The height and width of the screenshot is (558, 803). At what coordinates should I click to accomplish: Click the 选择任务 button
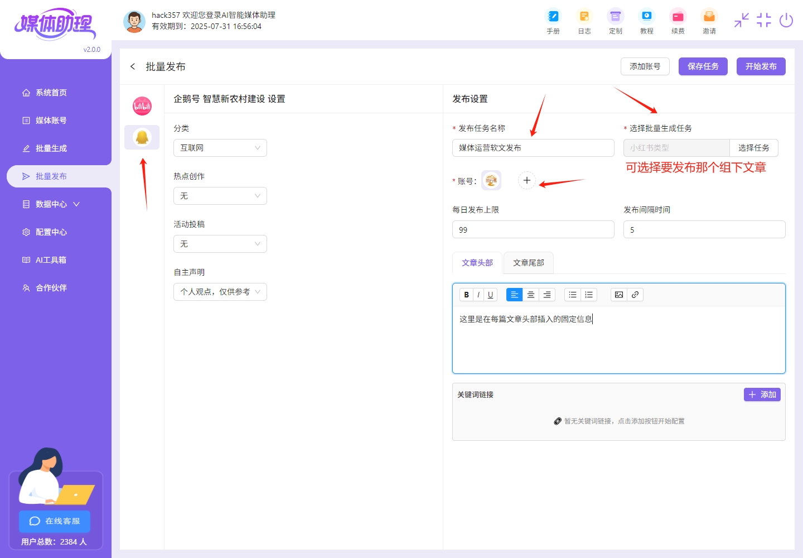click(x=754, y=148)
